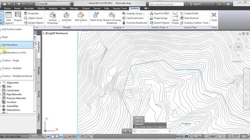Open the Home ribbon tab
This screenshot has width=250, height=140.
pyautogui.click(x=7, y=8)
